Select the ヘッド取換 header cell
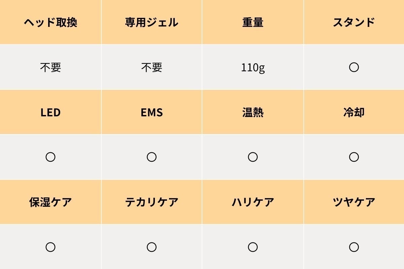 click(x=50, y=23)
